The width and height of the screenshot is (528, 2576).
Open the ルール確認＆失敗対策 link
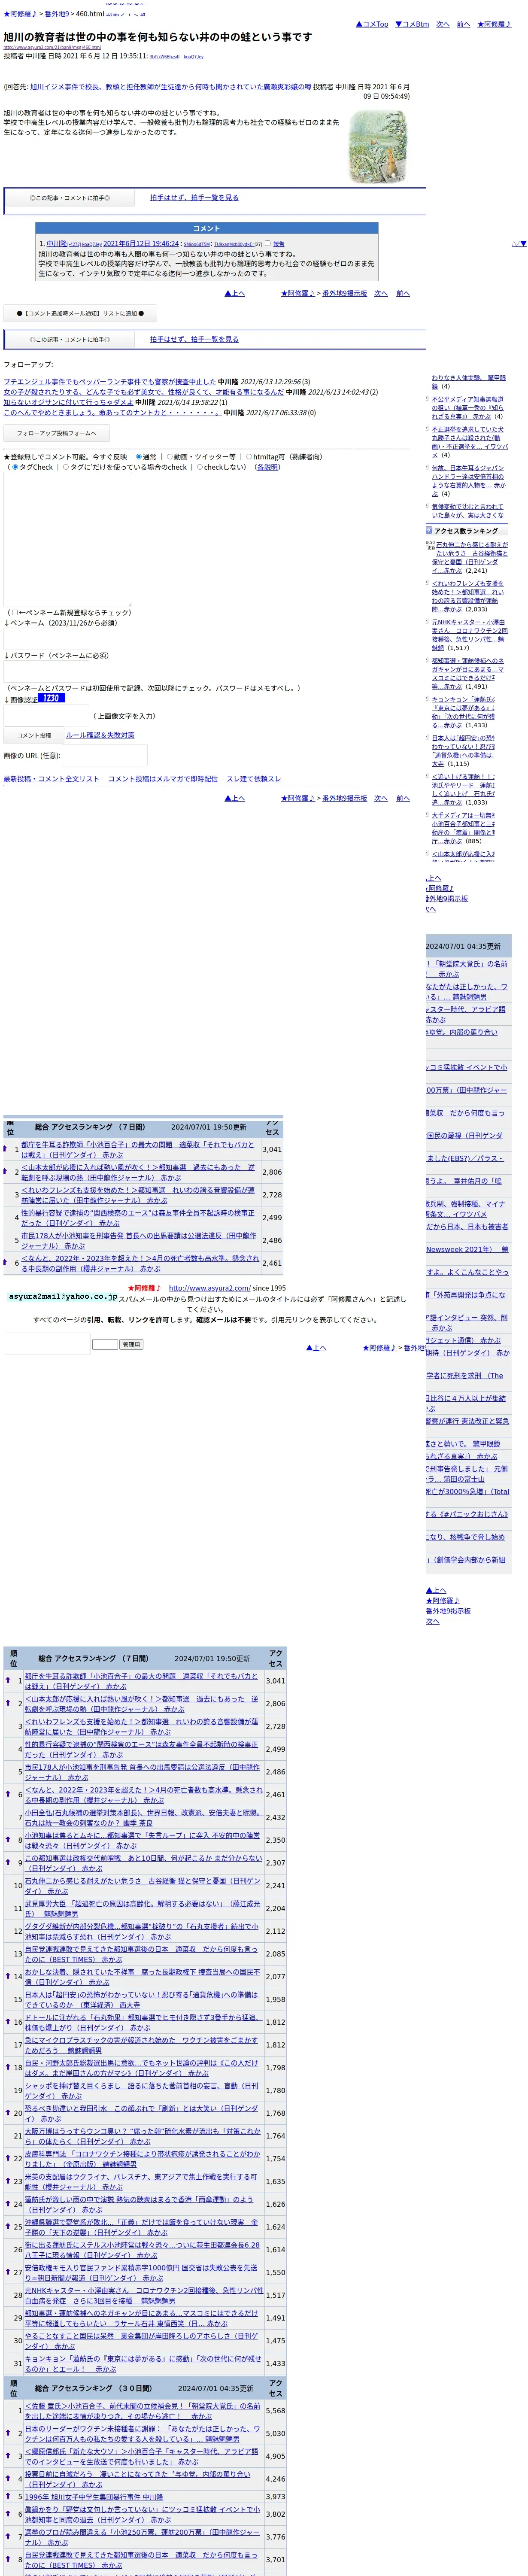(x=100, y=735)
